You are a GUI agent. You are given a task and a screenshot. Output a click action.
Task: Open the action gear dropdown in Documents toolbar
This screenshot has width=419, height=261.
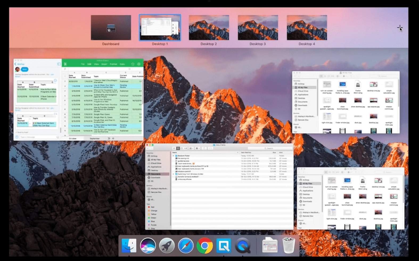click(198, 148)
